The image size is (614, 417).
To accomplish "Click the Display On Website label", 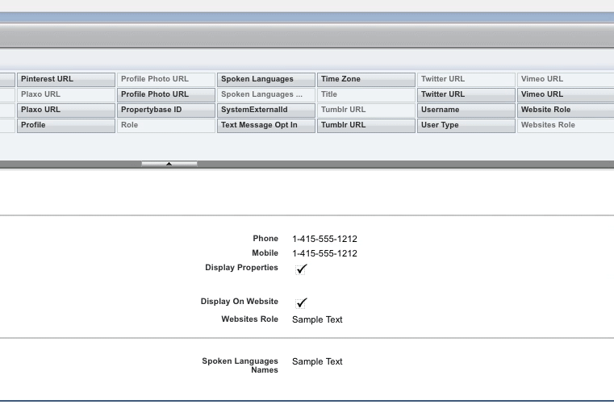I will point(240,302).
